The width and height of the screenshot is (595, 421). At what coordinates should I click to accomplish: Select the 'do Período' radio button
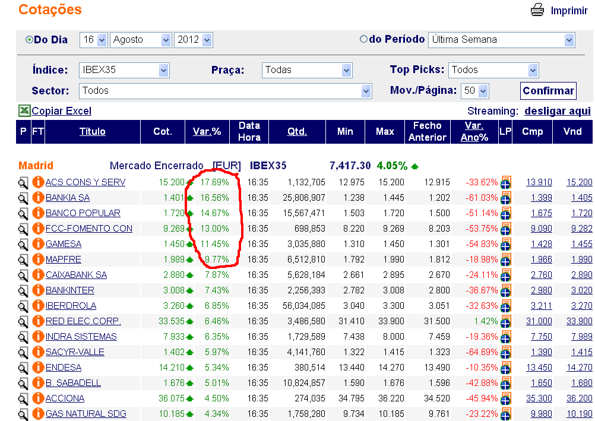click(x=364, y=40)
